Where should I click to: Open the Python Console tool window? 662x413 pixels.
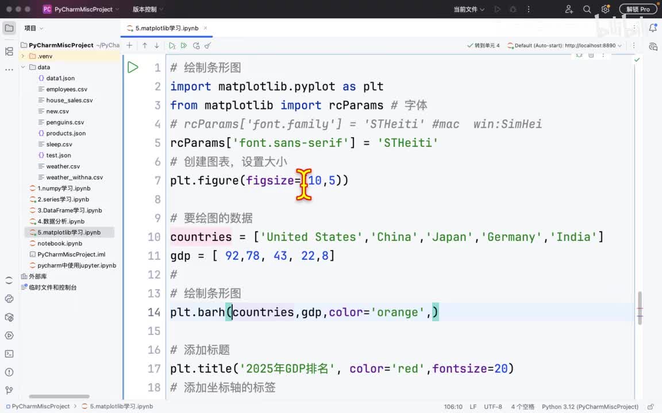[9, 299]
